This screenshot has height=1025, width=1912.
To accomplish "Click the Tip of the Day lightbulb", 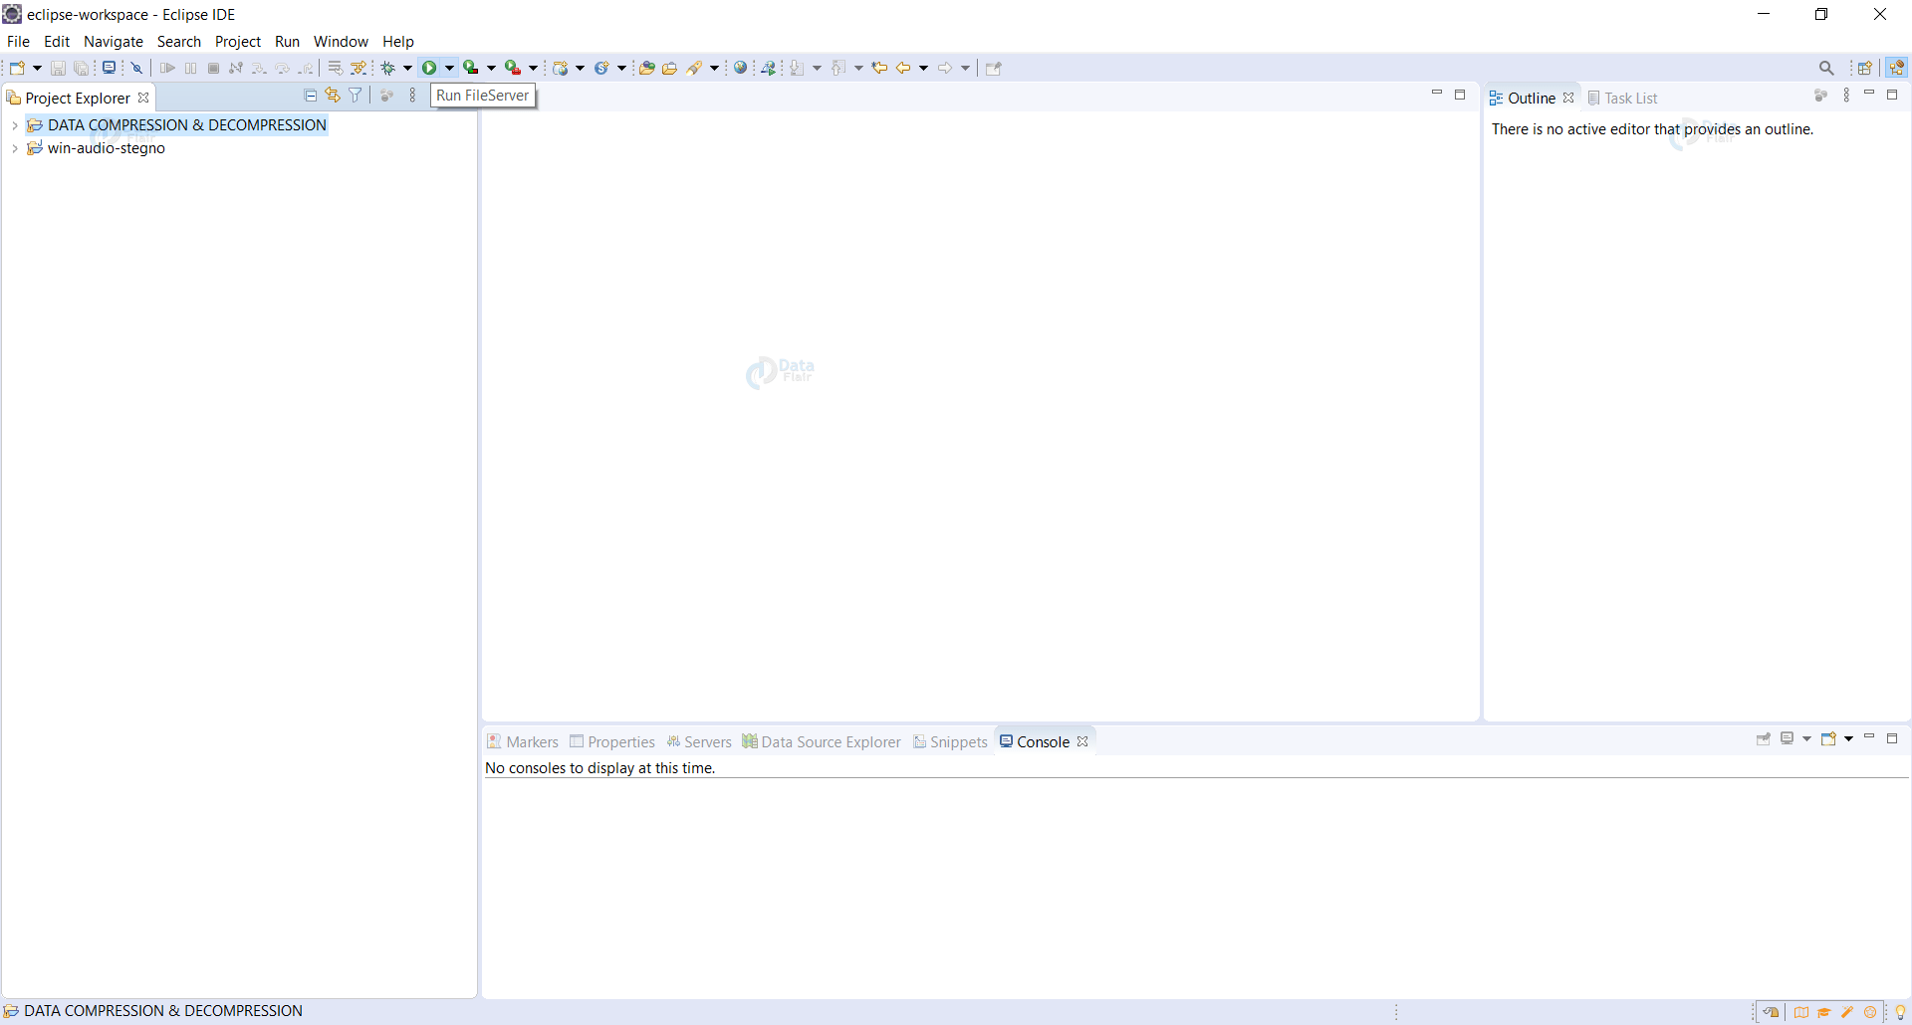I will (1900, 1012).
